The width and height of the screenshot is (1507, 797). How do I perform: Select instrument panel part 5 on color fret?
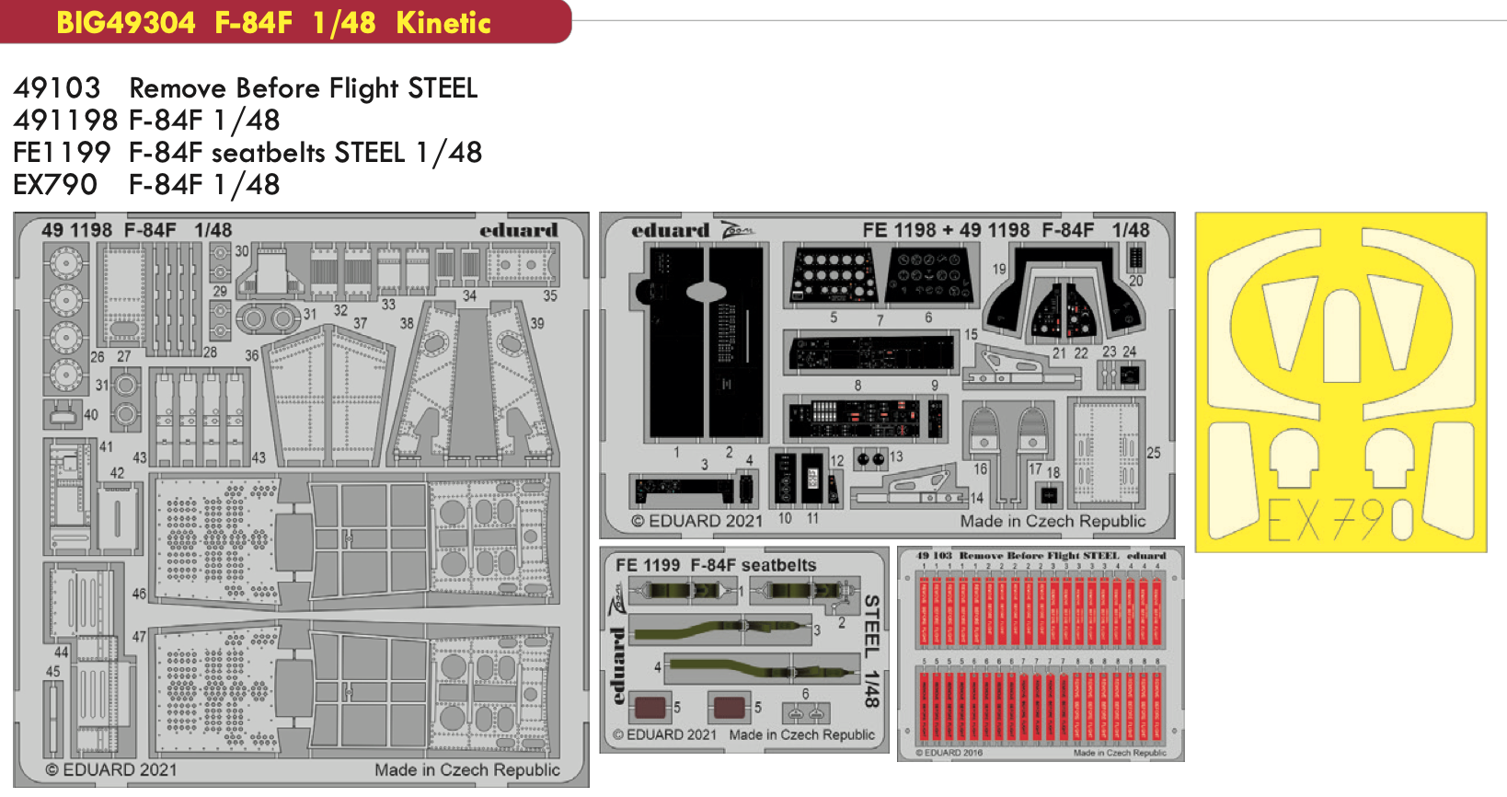(x=833, y=274)
